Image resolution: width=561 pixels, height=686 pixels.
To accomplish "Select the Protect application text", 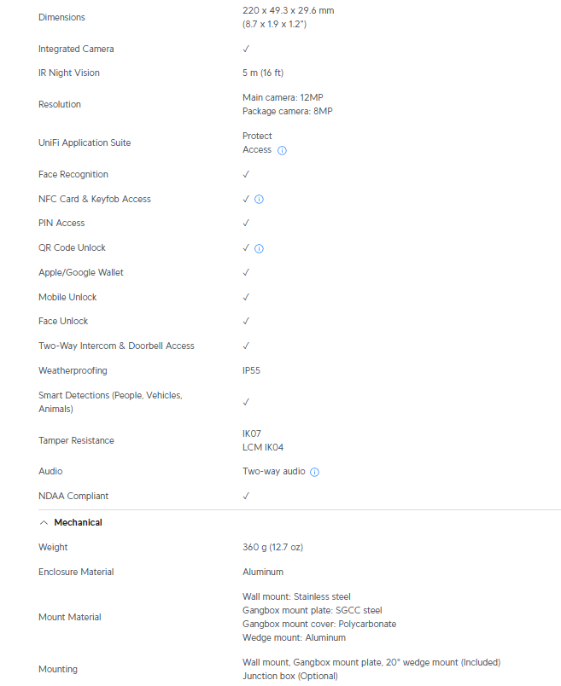I will click(x=257, y=136).
